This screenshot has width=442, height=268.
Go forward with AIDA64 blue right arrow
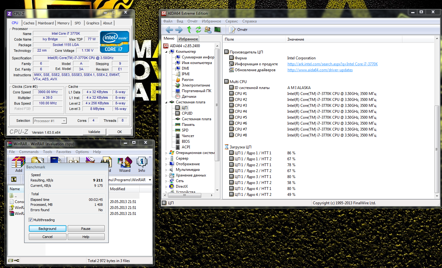pos(179,30)
